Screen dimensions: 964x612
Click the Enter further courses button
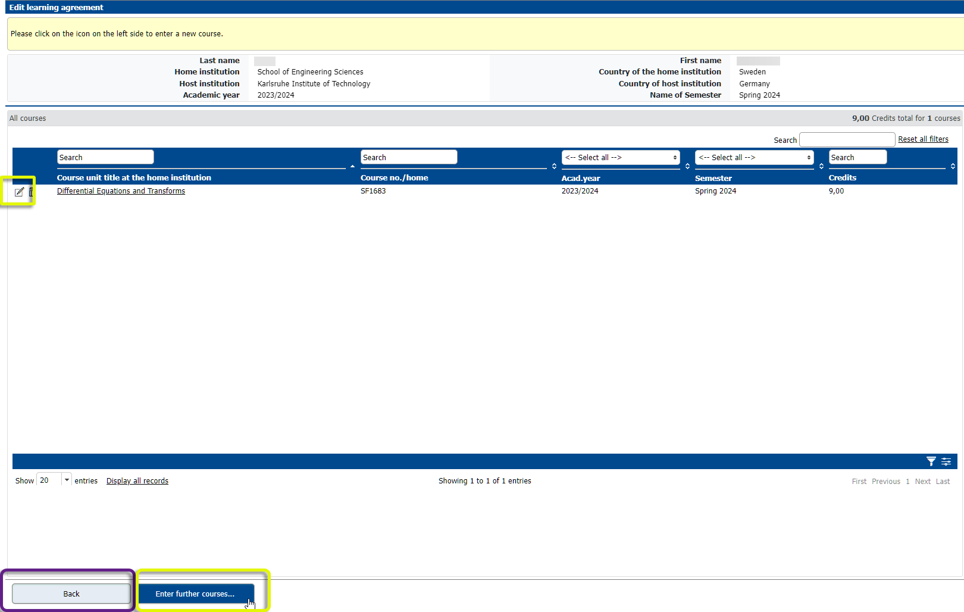tap(196, 594)
